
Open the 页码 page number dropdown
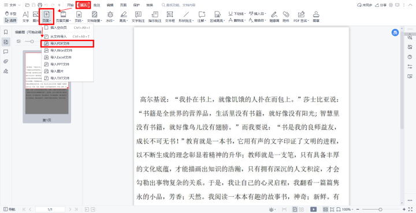(x=79, y=17)
